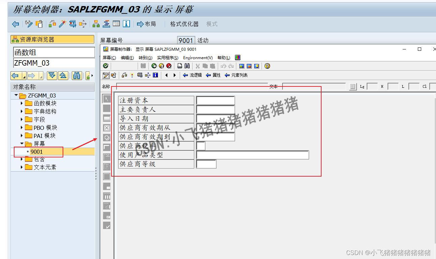The height and width of the screenshot is (259, 436).
Task: Expand the 字典结构 folder
Action: [x=22, y=111]
